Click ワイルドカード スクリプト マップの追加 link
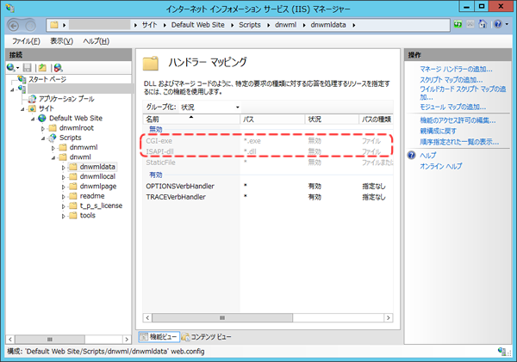Screen dimensions: 517x362 463,93
